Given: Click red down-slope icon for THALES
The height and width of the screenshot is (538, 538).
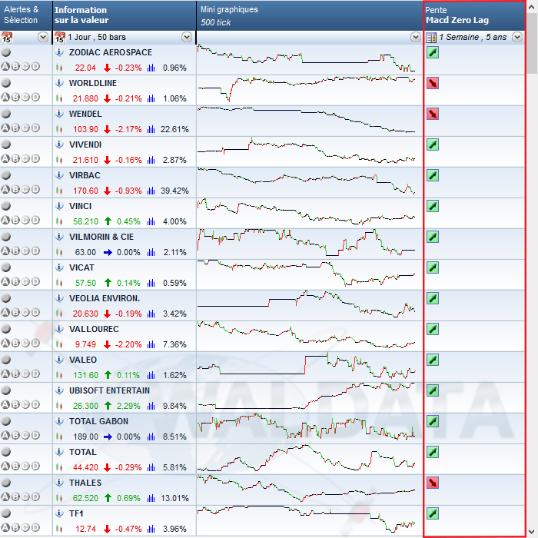Looking at the screenshot, I should click(433, 483).
